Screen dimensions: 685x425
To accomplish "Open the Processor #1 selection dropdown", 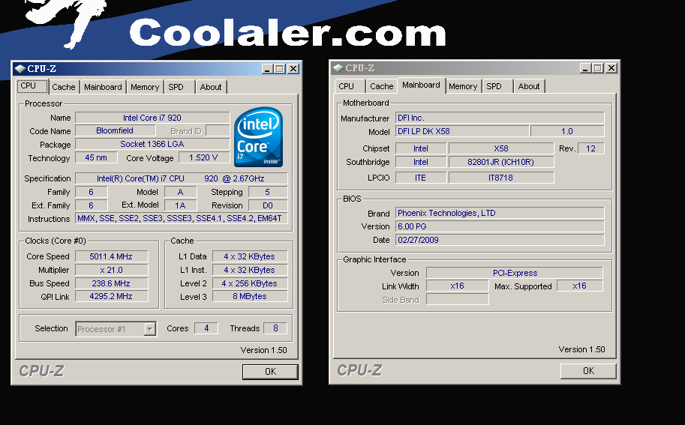I will click(x=149, y=329).
